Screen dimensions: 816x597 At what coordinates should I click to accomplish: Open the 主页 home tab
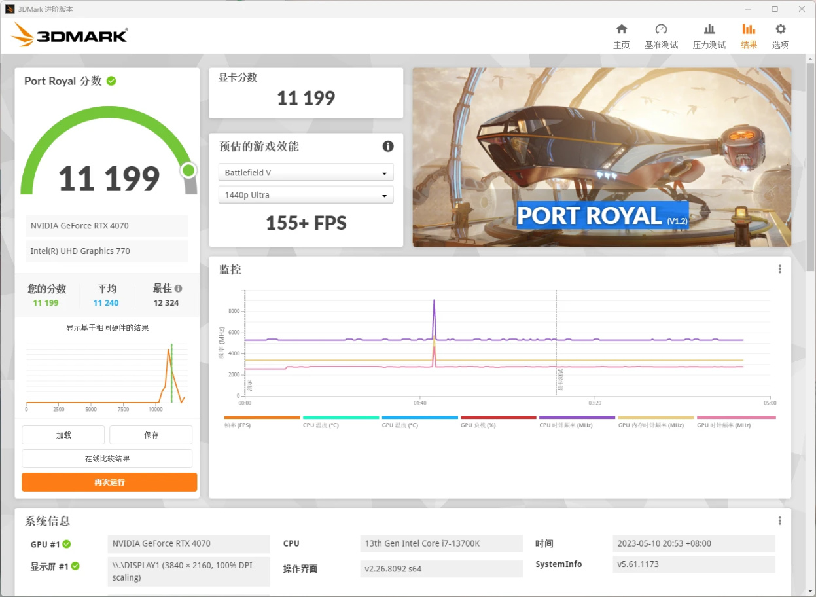pos(621,37)
